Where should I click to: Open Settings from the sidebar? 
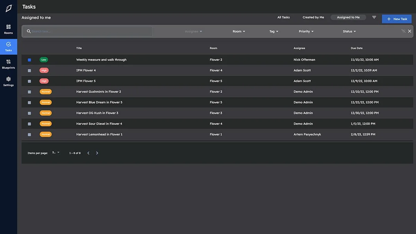point(8,81)
